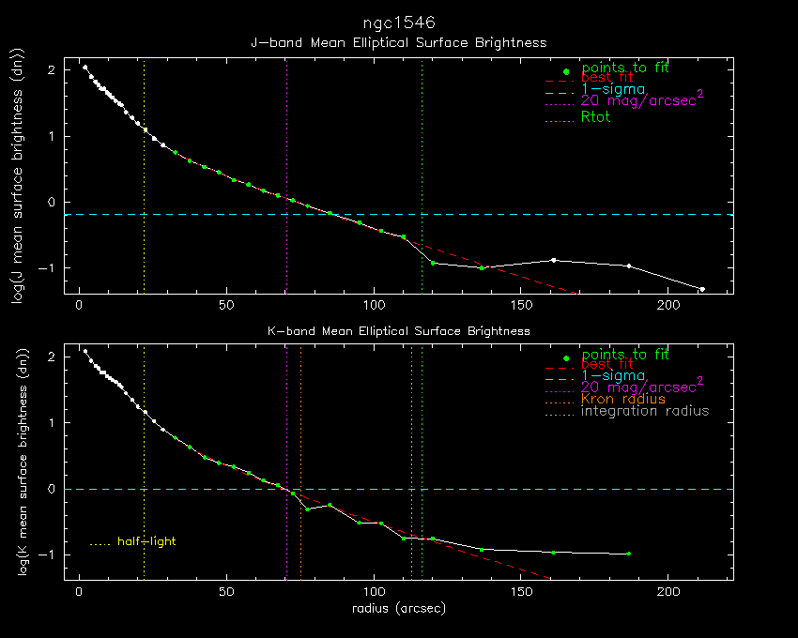Click 'best fit' in J-band legend
Screen dimensions: 798x638
606,78
